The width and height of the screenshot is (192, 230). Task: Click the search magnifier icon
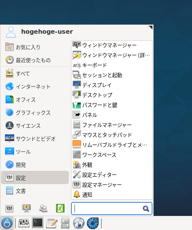point(146,209)
